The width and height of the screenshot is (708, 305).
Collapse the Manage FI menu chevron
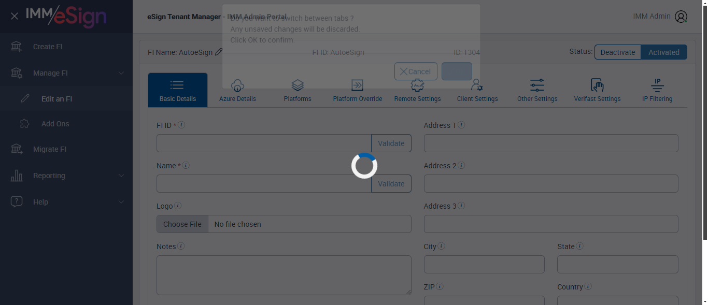[121, 73]
